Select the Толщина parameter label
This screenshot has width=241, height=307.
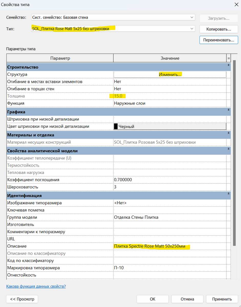pyautogui.click(x=16, y=96)
